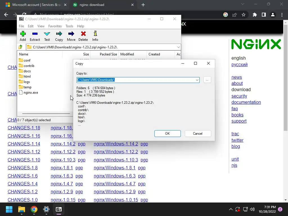The width and height of the screenshot is (288, 216).
Task: Open the clock and date in taskbar
Action: point(267,209)
